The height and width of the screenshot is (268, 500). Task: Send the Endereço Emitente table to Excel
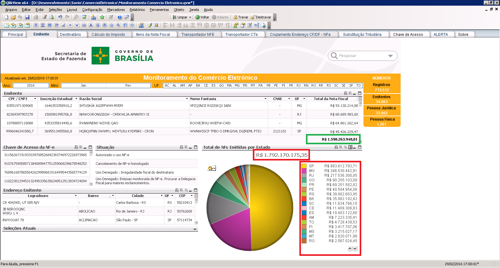pos(181,190)
